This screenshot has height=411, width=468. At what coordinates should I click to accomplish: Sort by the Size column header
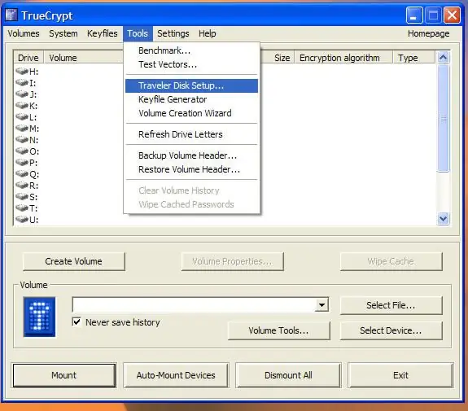tap(278, 58)
